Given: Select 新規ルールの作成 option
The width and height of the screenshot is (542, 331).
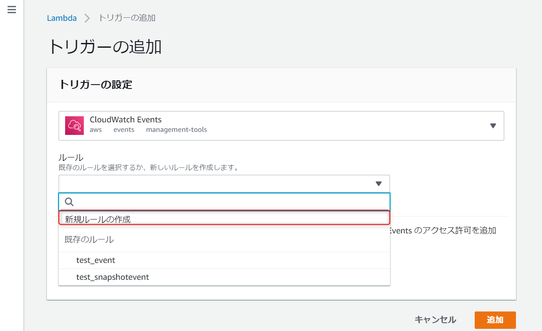Looking at the screenshot, I should (x=225, y=219).
